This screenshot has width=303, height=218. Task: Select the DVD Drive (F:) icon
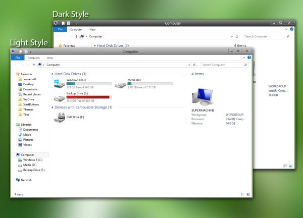59,117
